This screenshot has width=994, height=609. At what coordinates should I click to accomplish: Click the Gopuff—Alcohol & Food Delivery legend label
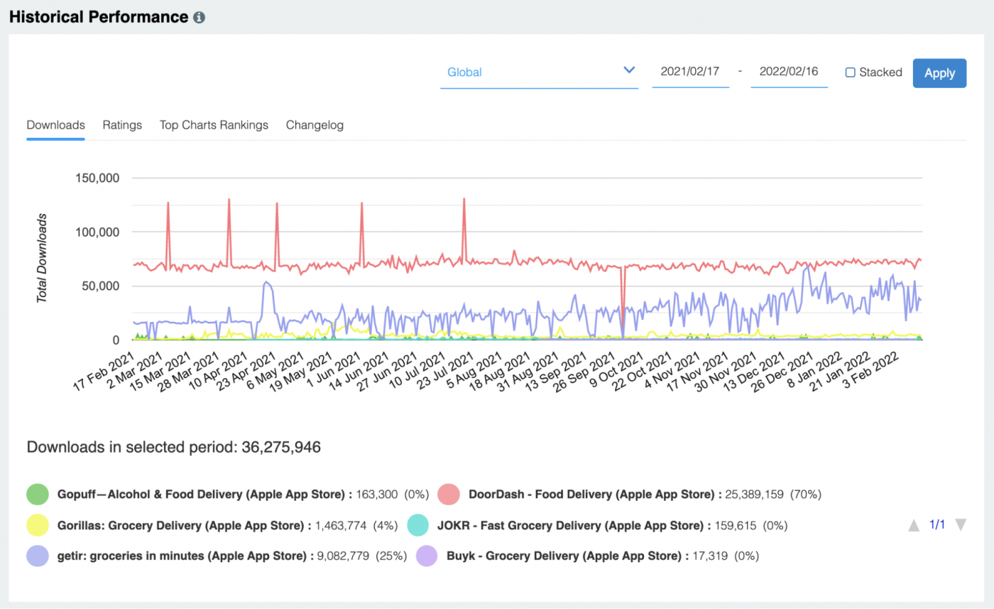[x=204, y=494]
